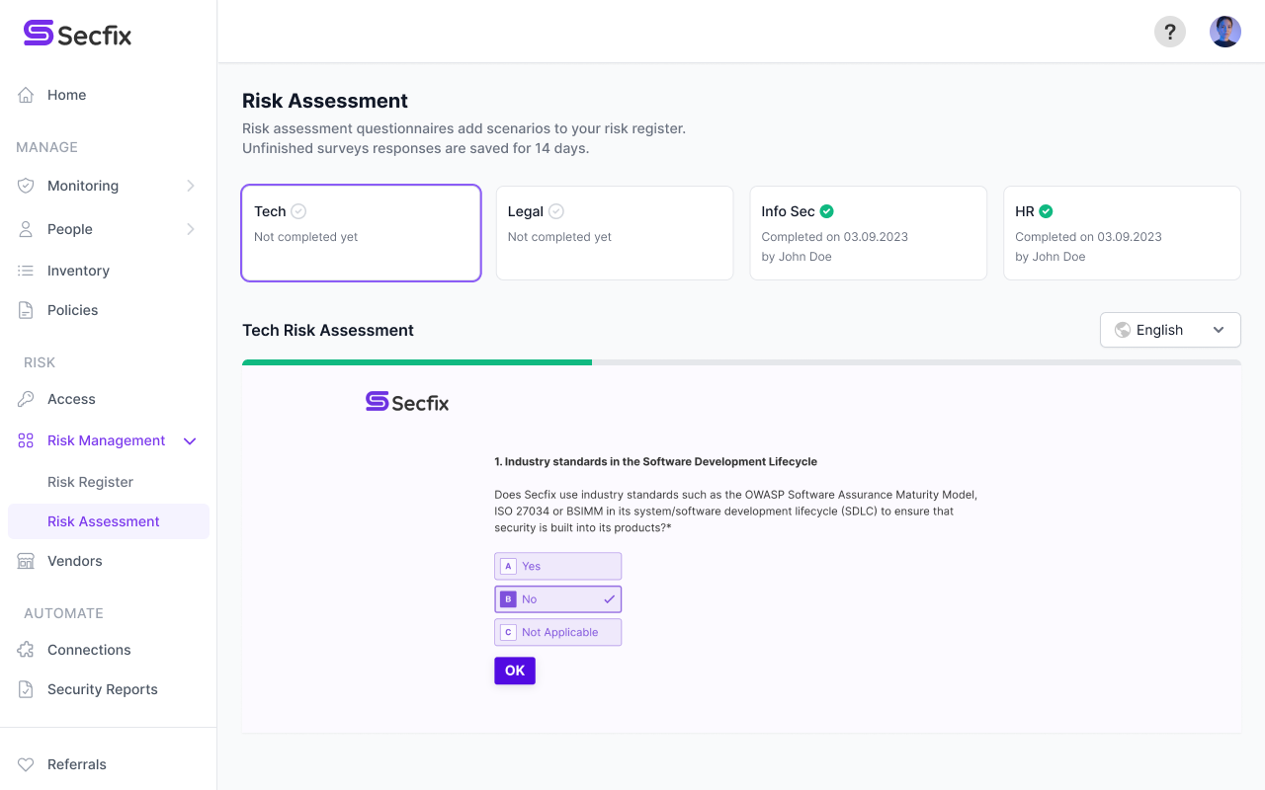The height and width of the screenshot is (790, 1265).
Task: Click the Policies document icon
Action: click(27, 310)
